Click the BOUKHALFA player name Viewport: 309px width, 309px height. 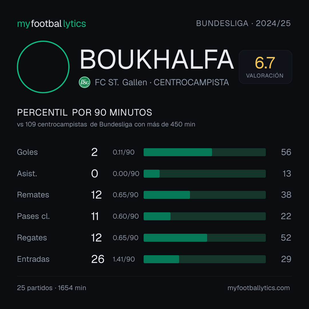(157, 59)
